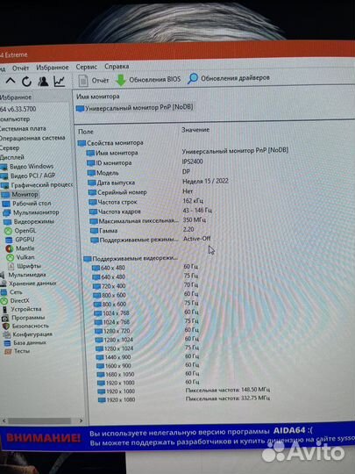Select the Частота кадров row
Viewport: 355px width, 474px height.
point(116,212)
